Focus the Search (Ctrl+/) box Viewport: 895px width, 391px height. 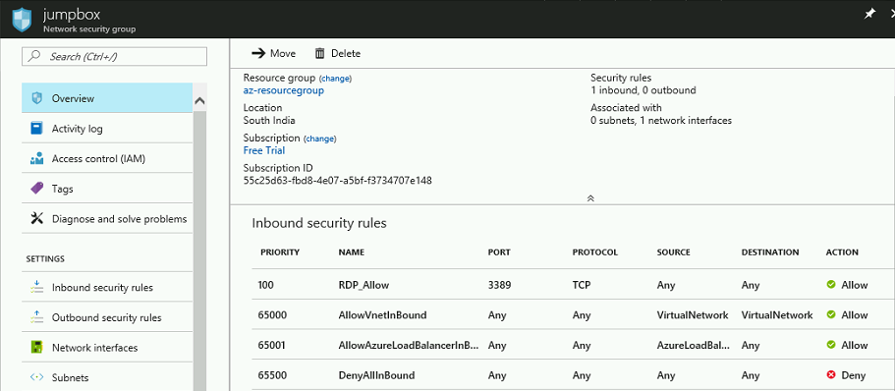click(114, 56)
